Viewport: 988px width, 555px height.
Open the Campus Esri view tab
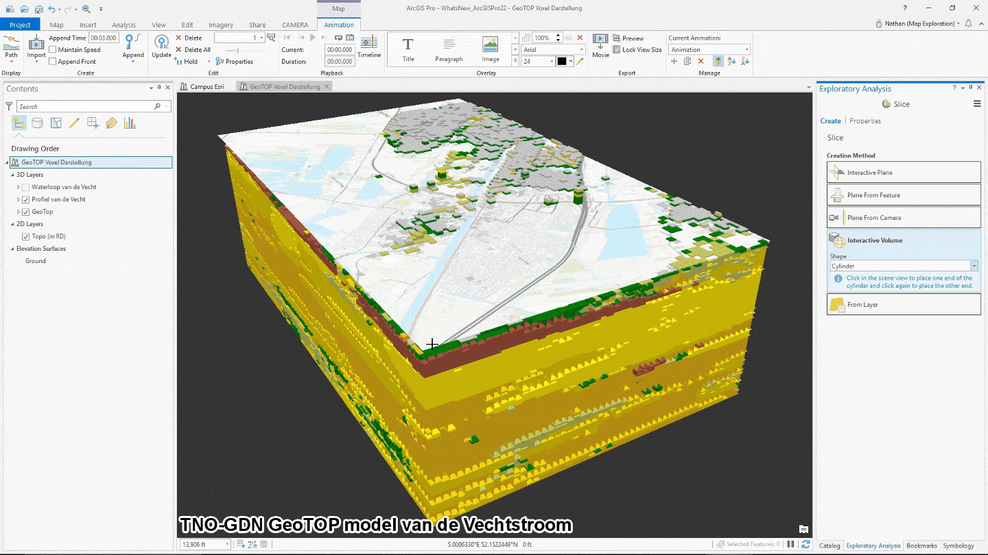pos(206,87)
